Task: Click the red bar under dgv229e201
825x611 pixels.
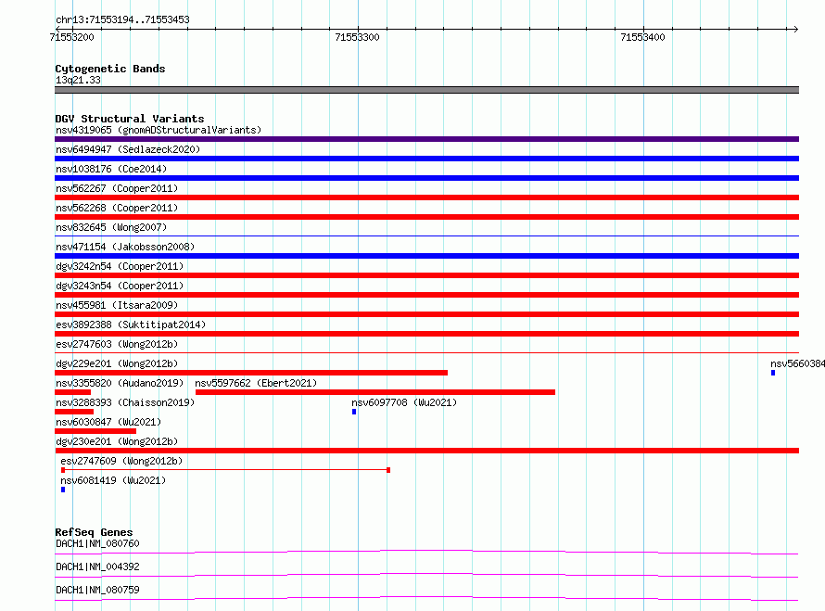Action: coord(251,373)
